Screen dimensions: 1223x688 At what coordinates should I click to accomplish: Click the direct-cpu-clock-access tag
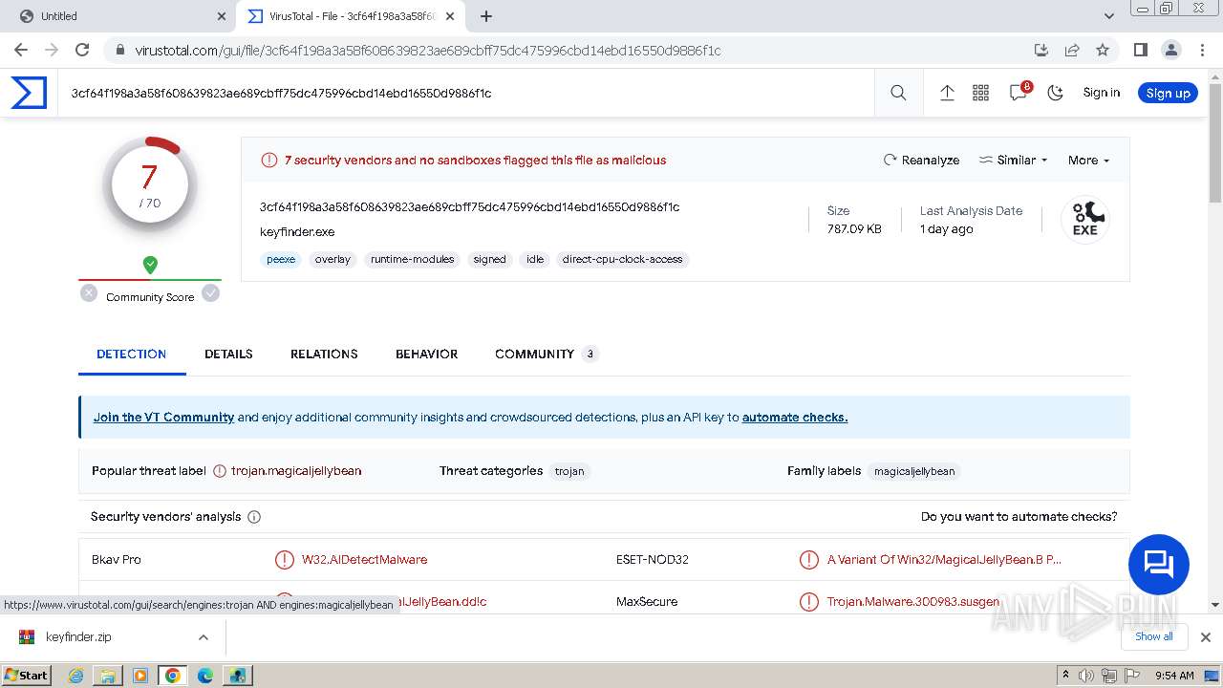tap(622, 259)
